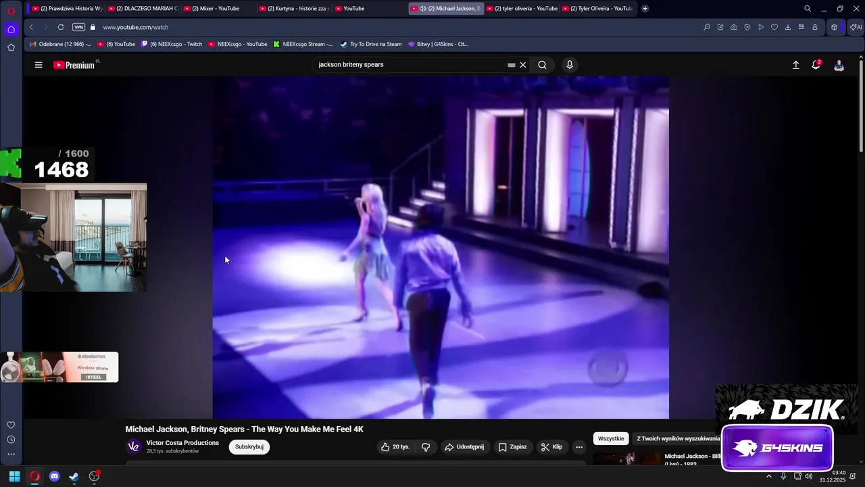The width and height of the screenshot is (865, 487).
Task: Switch to Kurtyna - historie tab
Action: (295, 9)
